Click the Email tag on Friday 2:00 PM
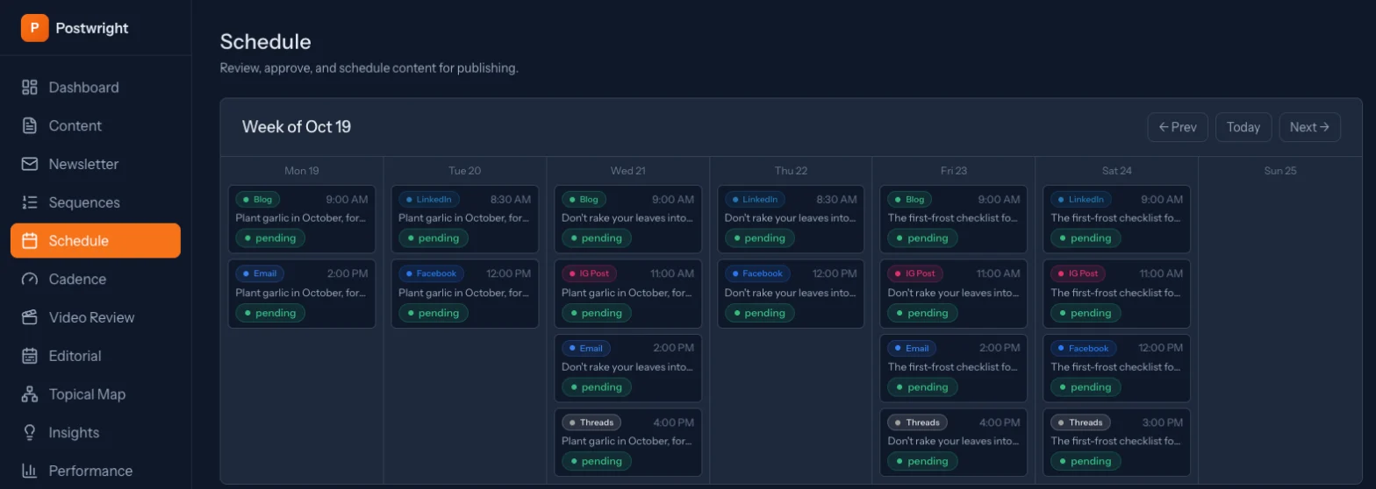1376x489 pixels. (912, 348)
